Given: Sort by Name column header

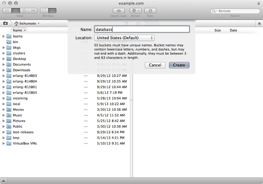Looking at the screenshot, I should click(19, 30).
